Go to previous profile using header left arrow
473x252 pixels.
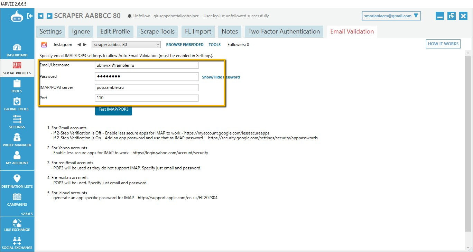(40, 16)
